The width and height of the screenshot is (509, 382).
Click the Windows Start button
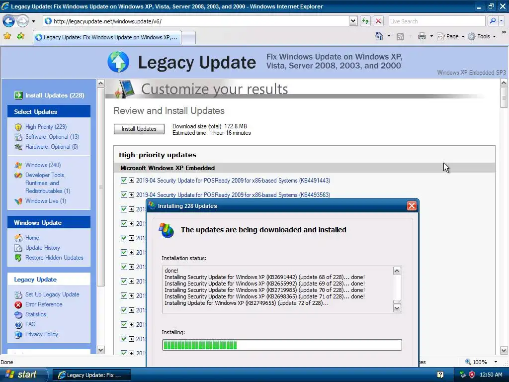(23, 375)
